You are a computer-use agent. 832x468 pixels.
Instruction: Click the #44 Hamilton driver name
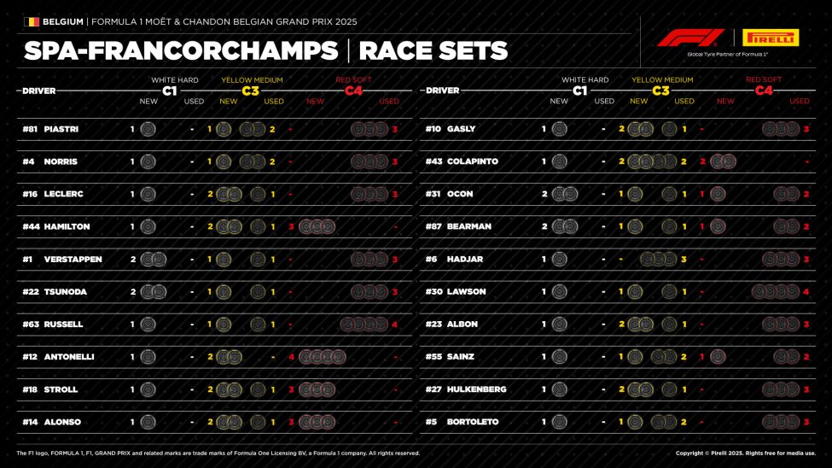tap(67, 226)
